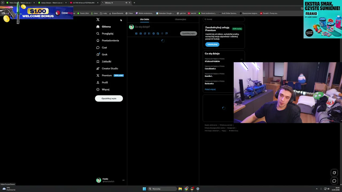Click the Franio account avatar at bottom

(x=99, y=180)
